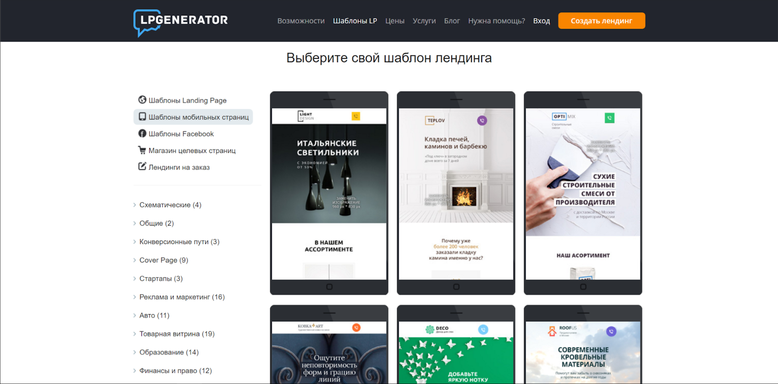
Task: Open Магазин целевых страниц link
Action: coord(192,151)
